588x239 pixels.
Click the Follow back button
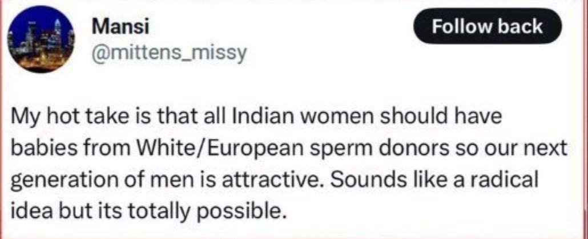click(487, 27)
